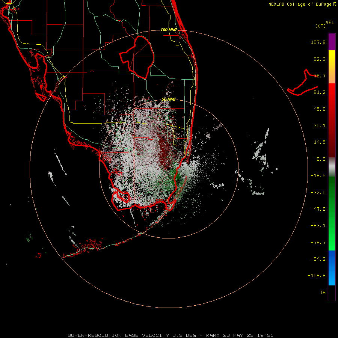Click the Super-Resolution Base Velocity caption text
Viewport: 338px width, 338px height.
pos(171,335)
